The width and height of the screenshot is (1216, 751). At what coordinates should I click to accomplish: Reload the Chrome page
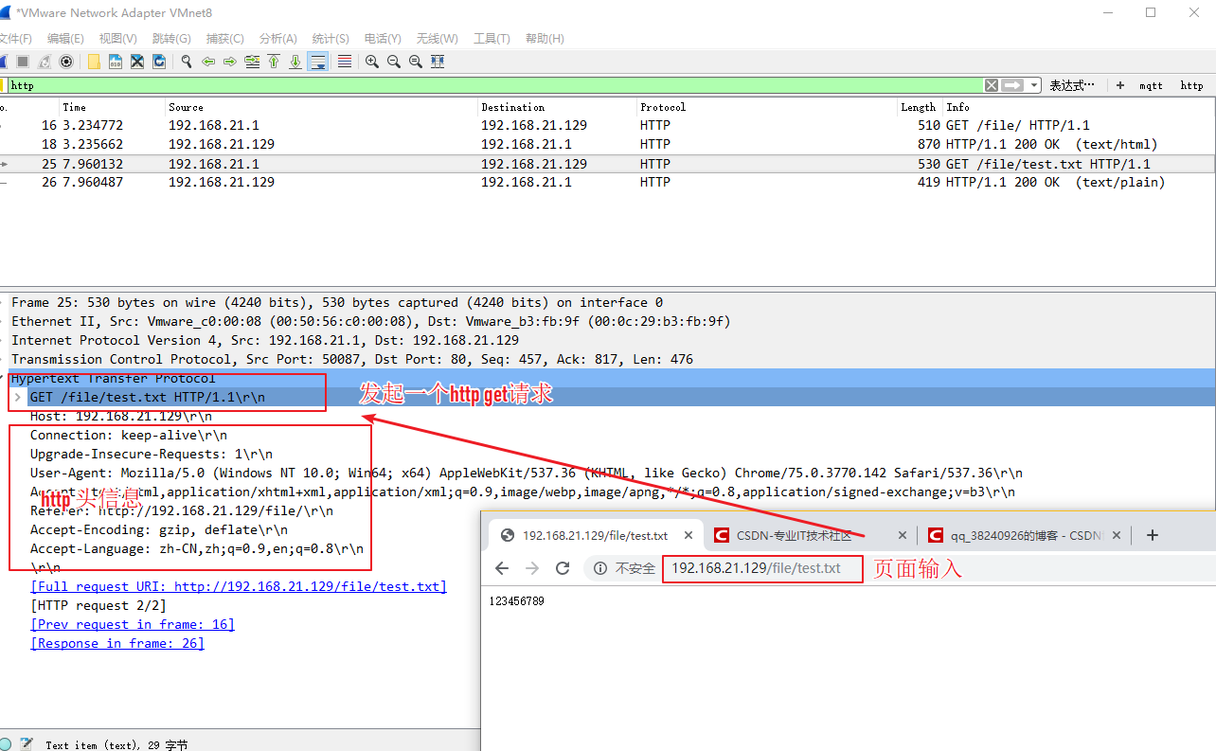pyautogui.click(x=563, y=568)
